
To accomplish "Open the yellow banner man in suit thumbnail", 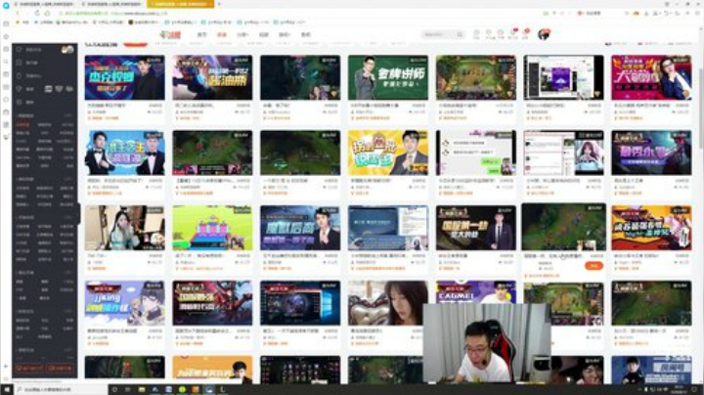I will 388,153.
